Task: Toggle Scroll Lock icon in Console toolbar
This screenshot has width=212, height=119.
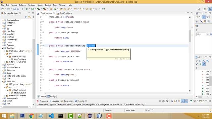Action: coord(175,101)
